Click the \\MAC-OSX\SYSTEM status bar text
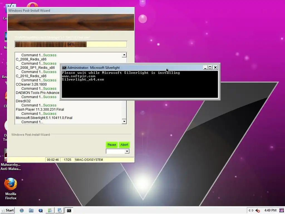285x214 pixels. click(x=89, y=160)
